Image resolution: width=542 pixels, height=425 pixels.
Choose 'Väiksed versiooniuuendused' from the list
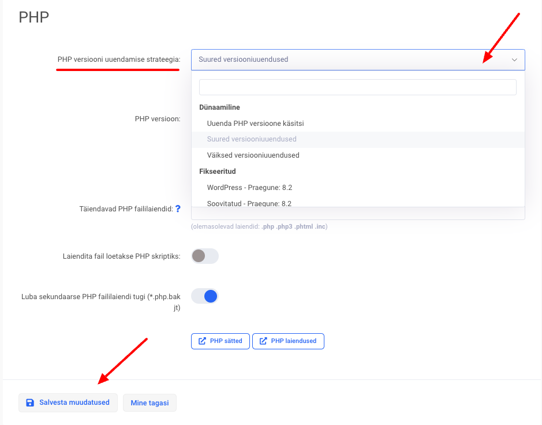pos(253,155)
